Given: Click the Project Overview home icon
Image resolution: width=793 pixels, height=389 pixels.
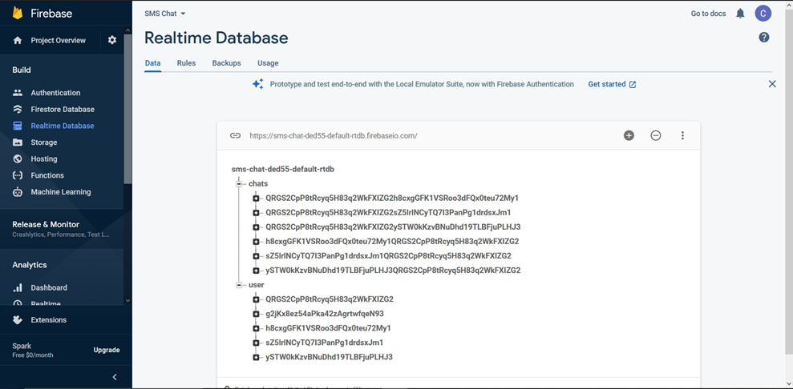Looking at the screenshot, I should pyautogui.click(x=18, y=40).
